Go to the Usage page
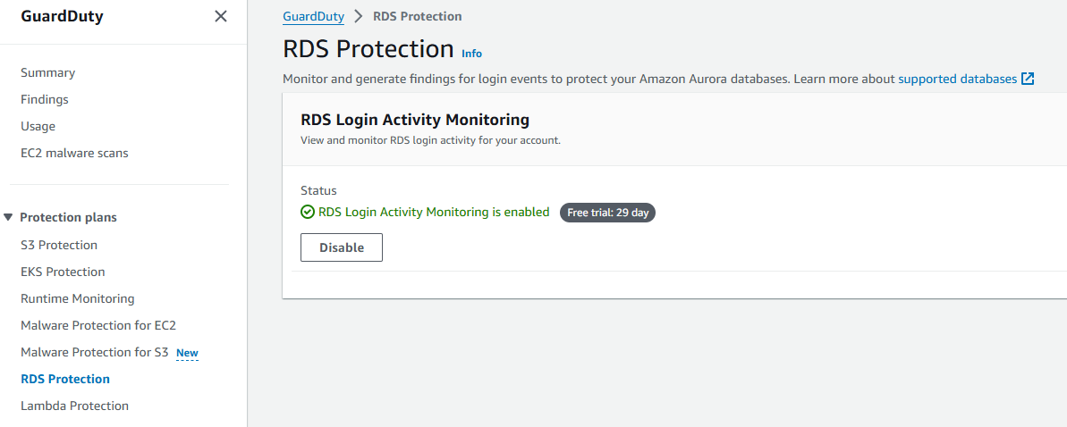 coord(38,127)
